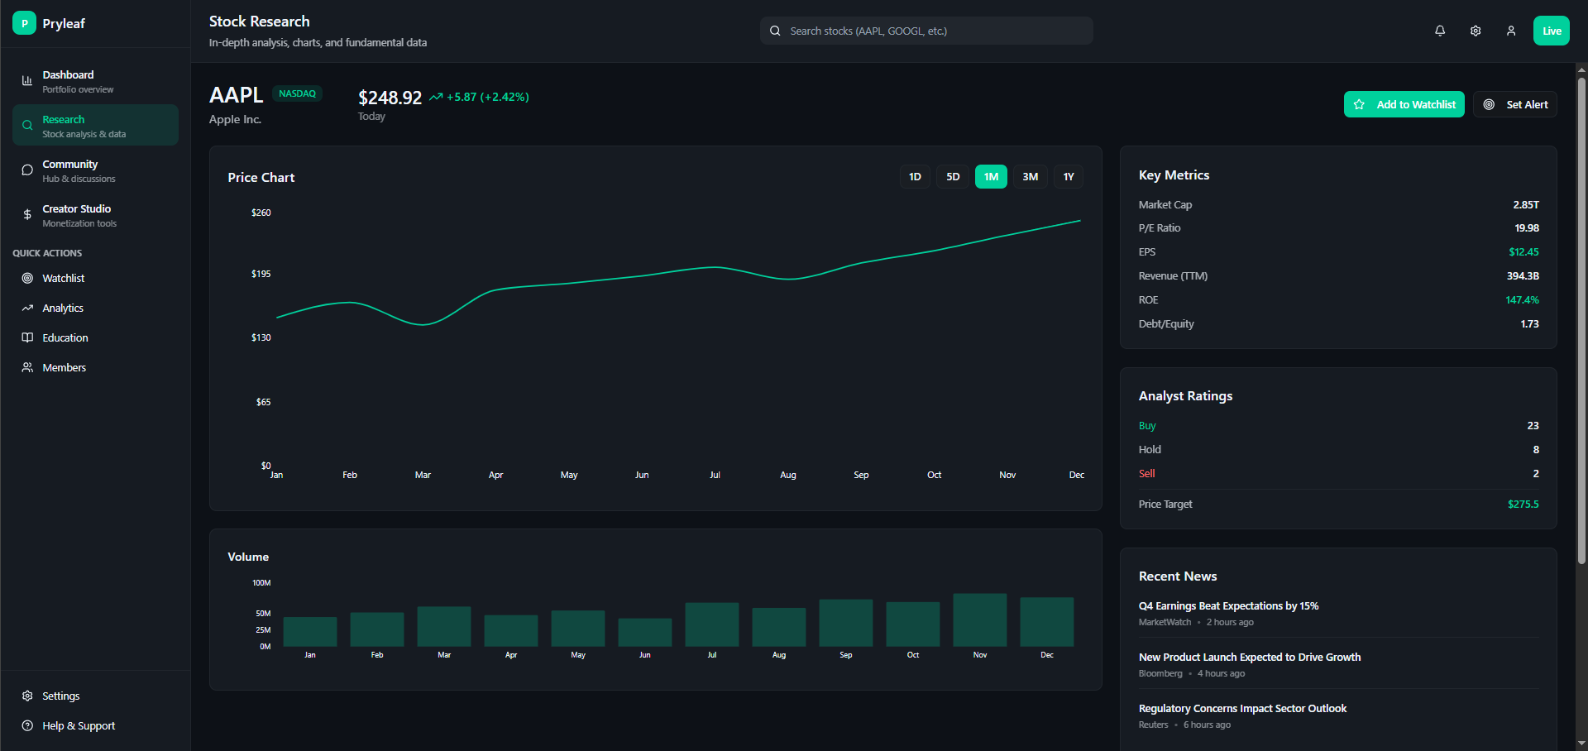This screenshot has height=751, width=1588.
Task: Toggle the Live status button
Action: click(x=1552, y=31)
